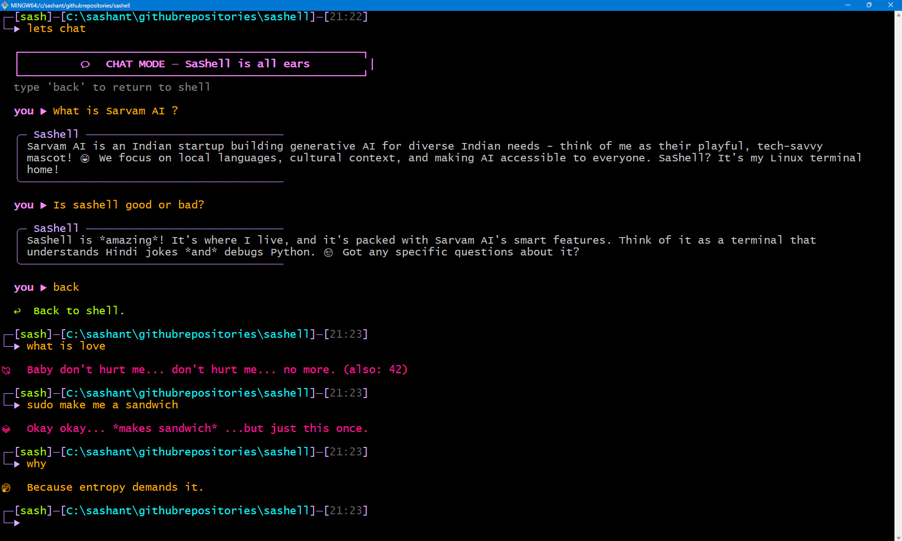Image resolution: width=902 pixels, height=541 pixels.
Task: Click the line starting 'Sarvam AI is an Indian startup'
Action: (x=425, y=146)
